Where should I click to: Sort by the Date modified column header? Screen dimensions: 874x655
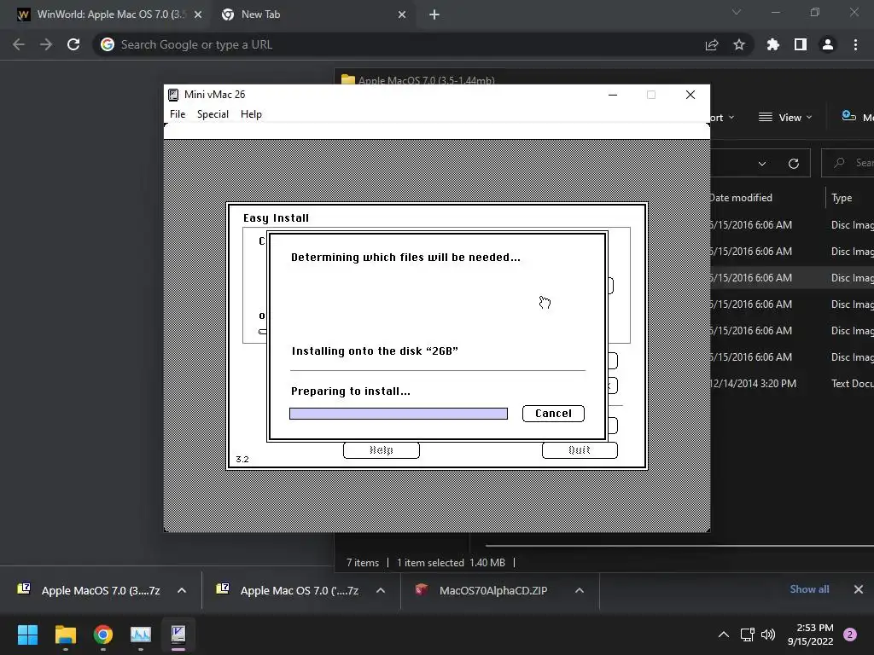point(741,198)
